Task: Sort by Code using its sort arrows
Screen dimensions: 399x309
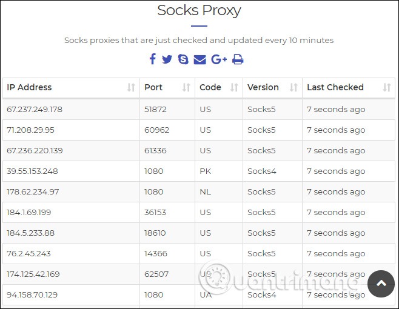Action: 234,87
